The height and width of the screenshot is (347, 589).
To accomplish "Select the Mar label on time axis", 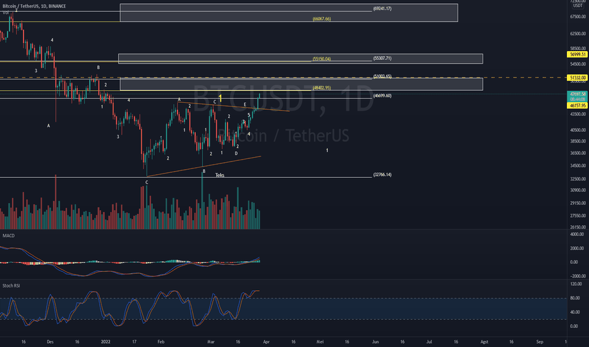I will click(x=210, y=342).
